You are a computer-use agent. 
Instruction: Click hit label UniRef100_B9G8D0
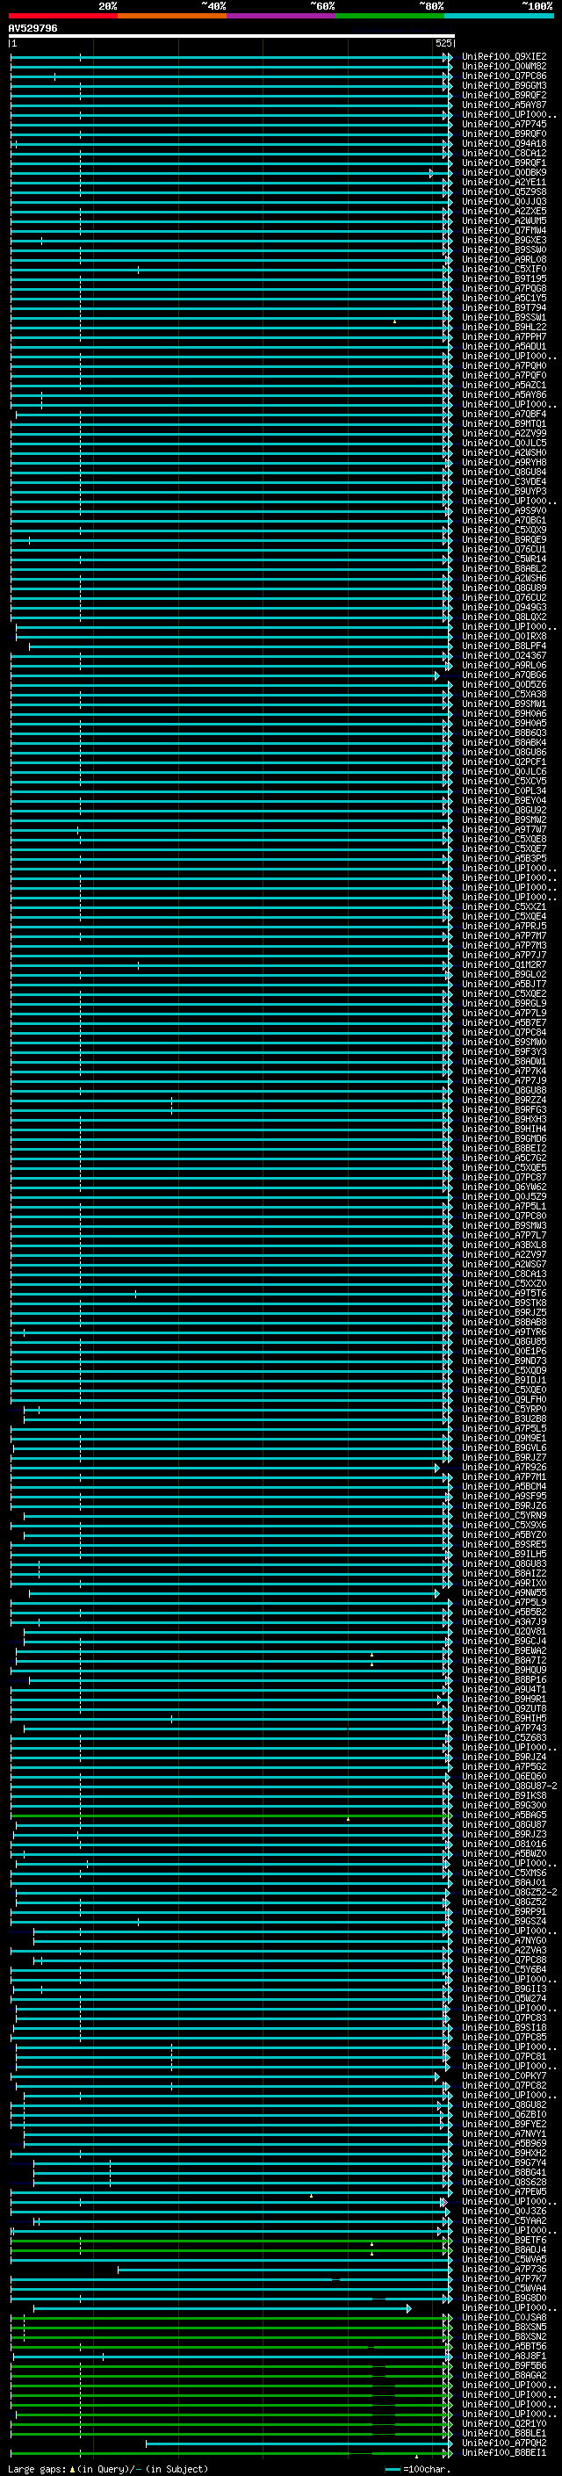[x=504, y=2297]
